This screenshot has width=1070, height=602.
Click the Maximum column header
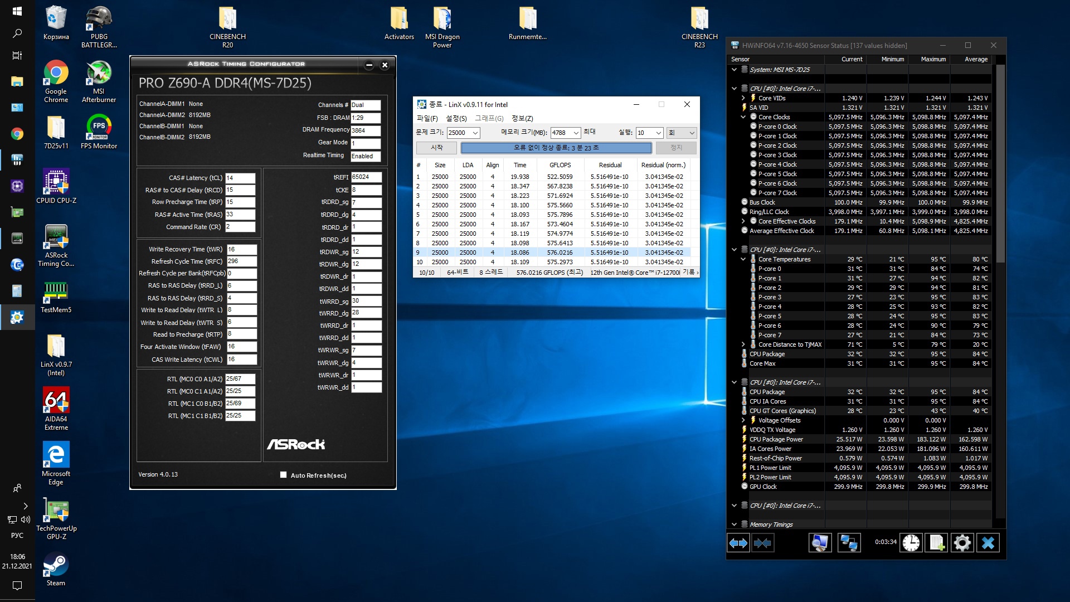tap(933, 59)
